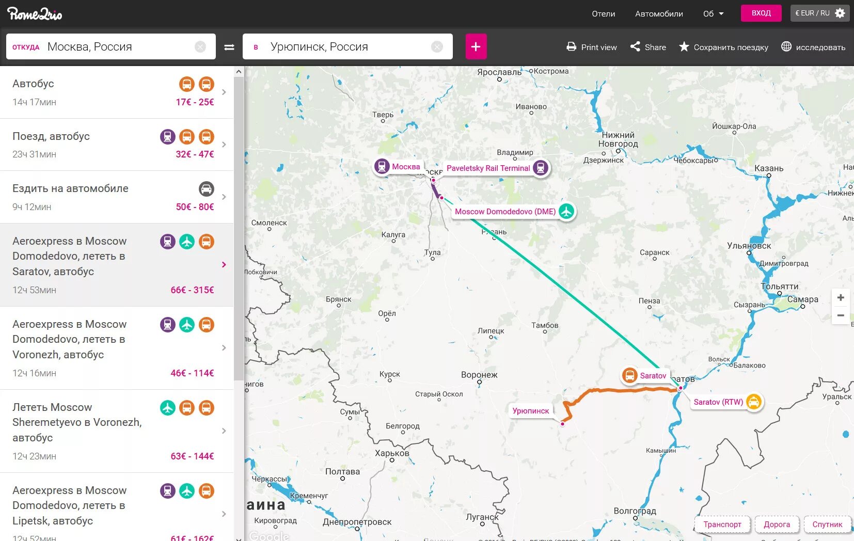Click the swap origin and destination icon
Viewport: 854px width, 541px height.
229,46
